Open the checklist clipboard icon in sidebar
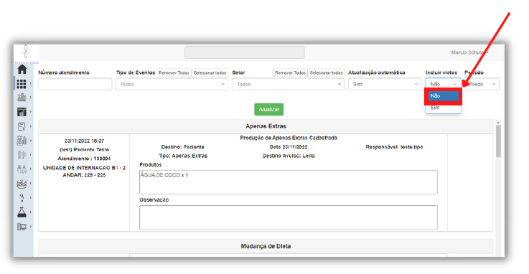The height and width of the screenshot is (274, 529). [x=22, y=126]
